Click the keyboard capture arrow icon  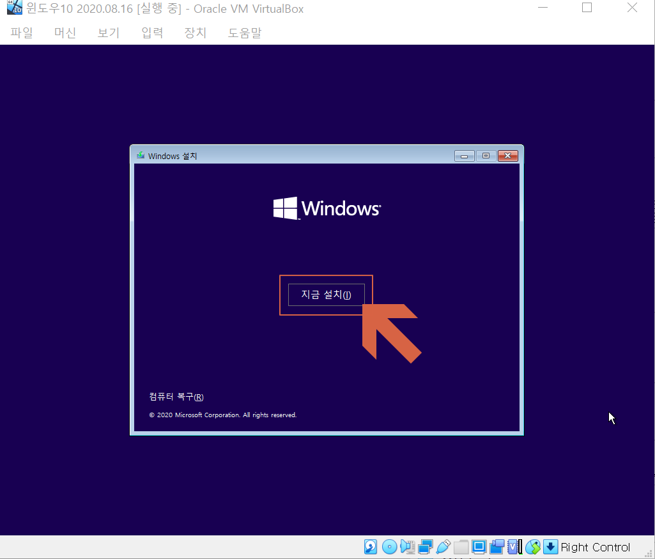(551, 546)
